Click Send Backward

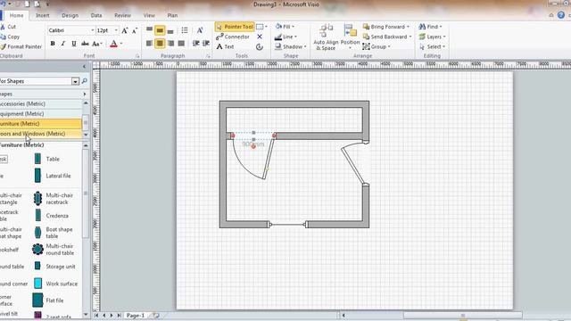pyautogui.click(x=387, y=37)
